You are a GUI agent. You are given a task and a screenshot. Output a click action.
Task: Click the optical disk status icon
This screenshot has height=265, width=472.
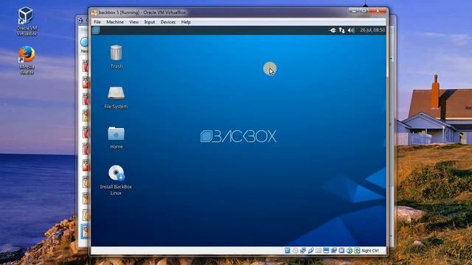coord(295,250)
